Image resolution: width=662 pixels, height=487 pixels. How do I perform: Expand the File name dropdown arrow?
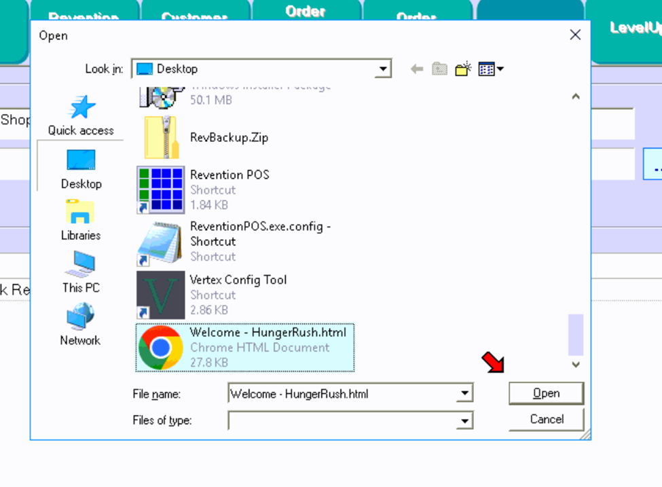click(464, 393)
